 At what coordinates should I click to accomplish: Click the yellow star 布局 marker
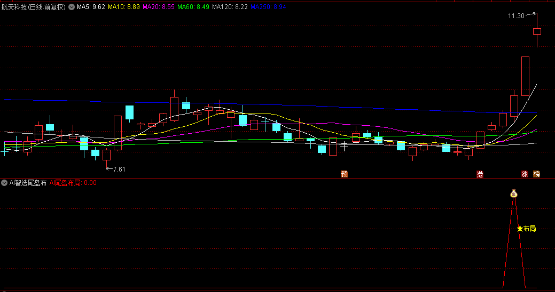[x=526, y=229]
